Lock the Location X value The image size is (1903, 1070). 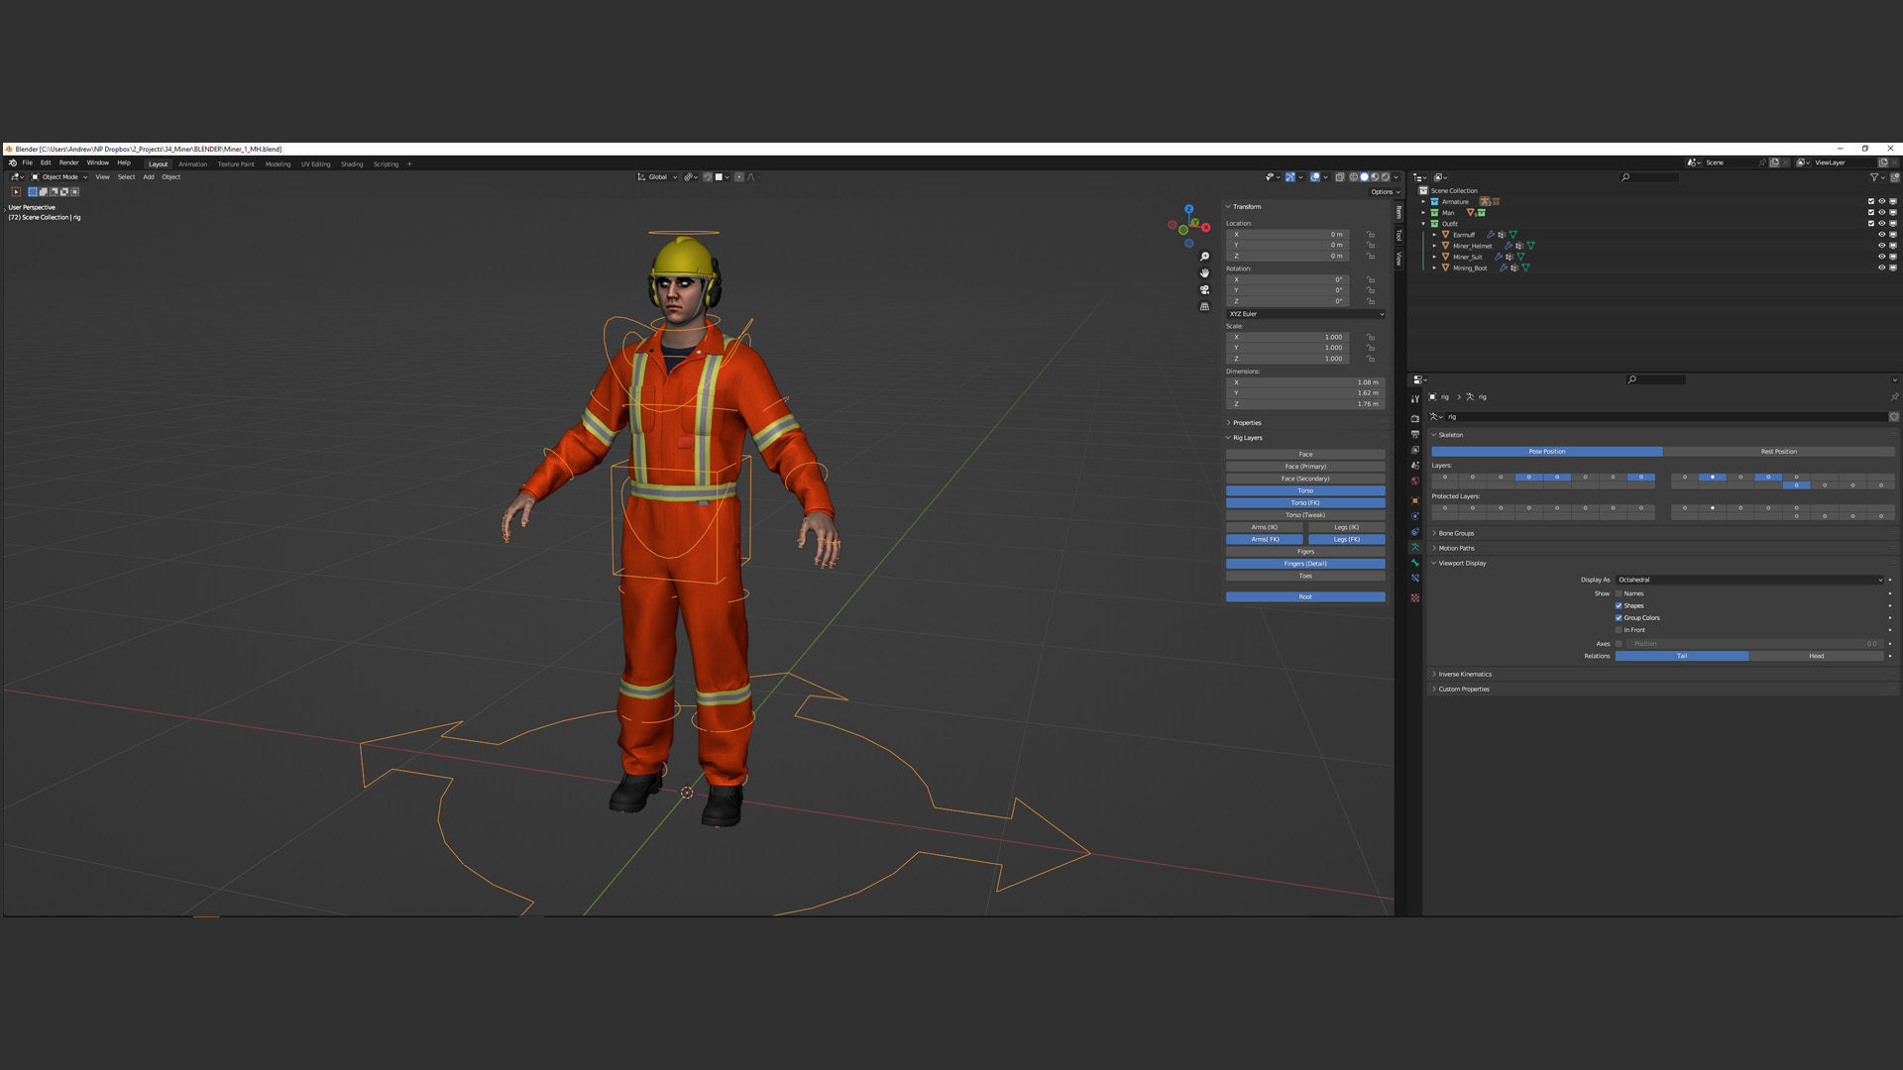click(1371, 235)
